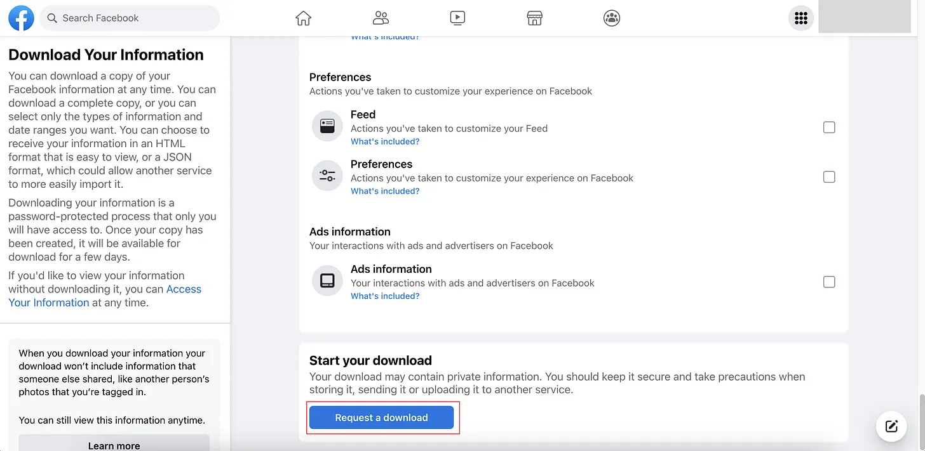
Task: Tick the Preferences checkbox
Action: [x=829, y=177]
